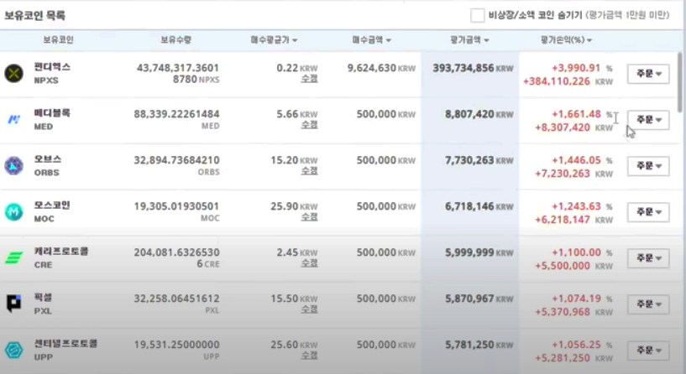
Task: Click the 보유코인 목록 title
Action: 35,16
